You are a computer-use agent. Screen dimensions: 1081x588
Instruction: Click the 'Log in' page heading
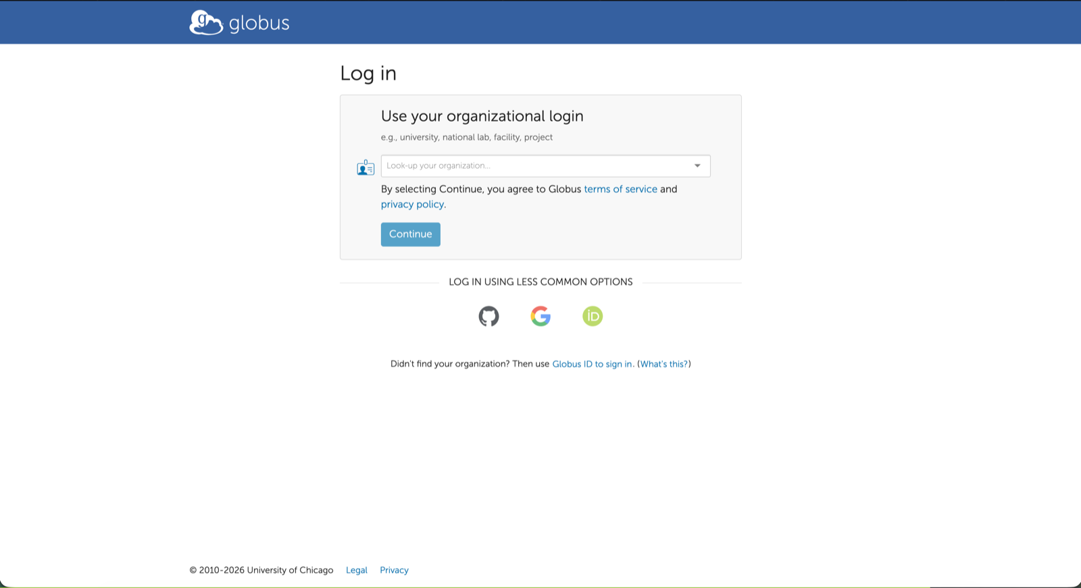pyautogui.click(x=368, y=73)
